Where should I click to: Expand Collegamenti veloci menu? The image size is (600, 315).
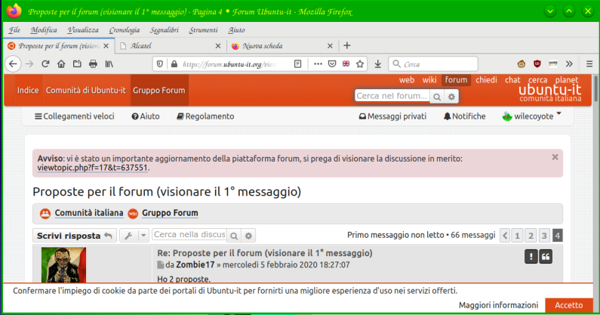(75, 116)
